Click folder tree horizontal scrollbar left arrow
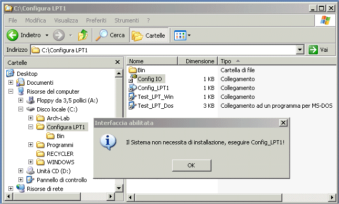339x204 pixels. pyautogui.click(x=8, y=197)
